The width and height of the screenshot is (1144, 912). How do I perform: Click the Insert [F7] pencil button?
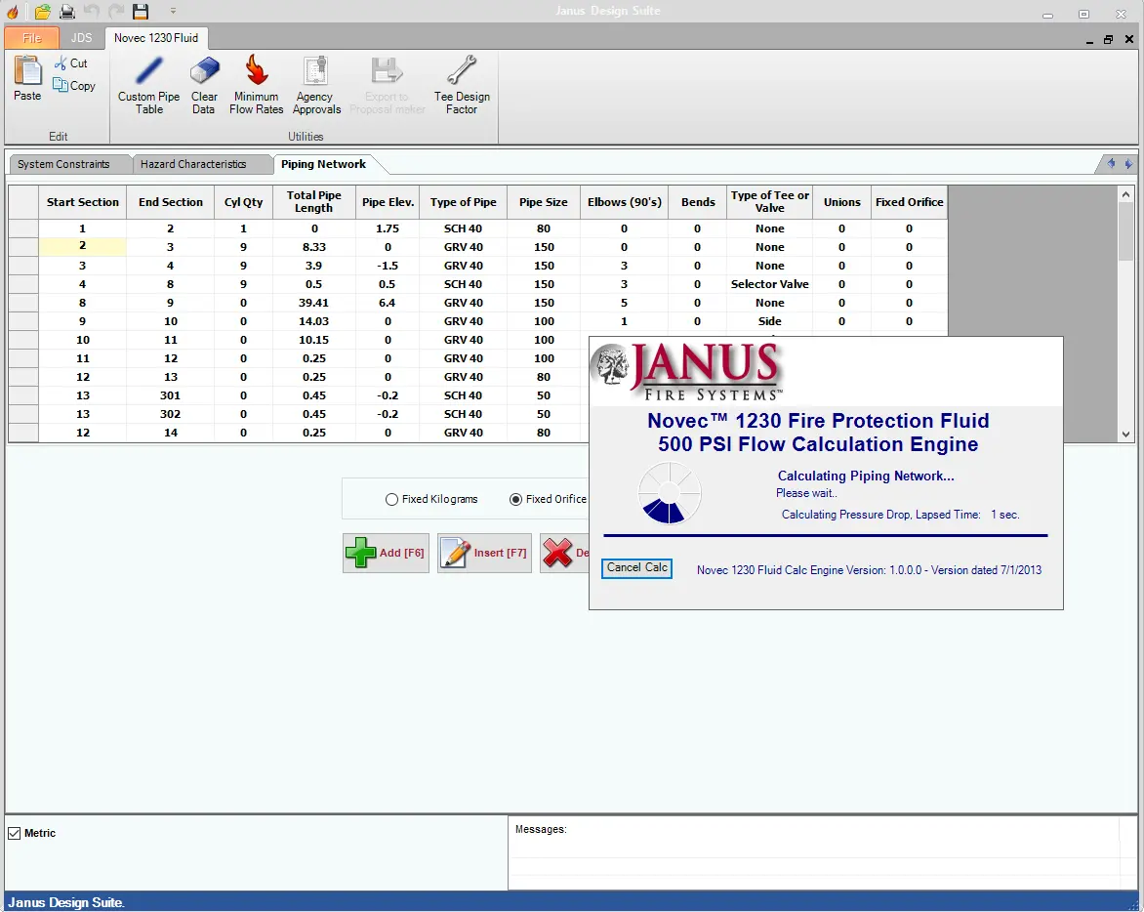[484, 553]
